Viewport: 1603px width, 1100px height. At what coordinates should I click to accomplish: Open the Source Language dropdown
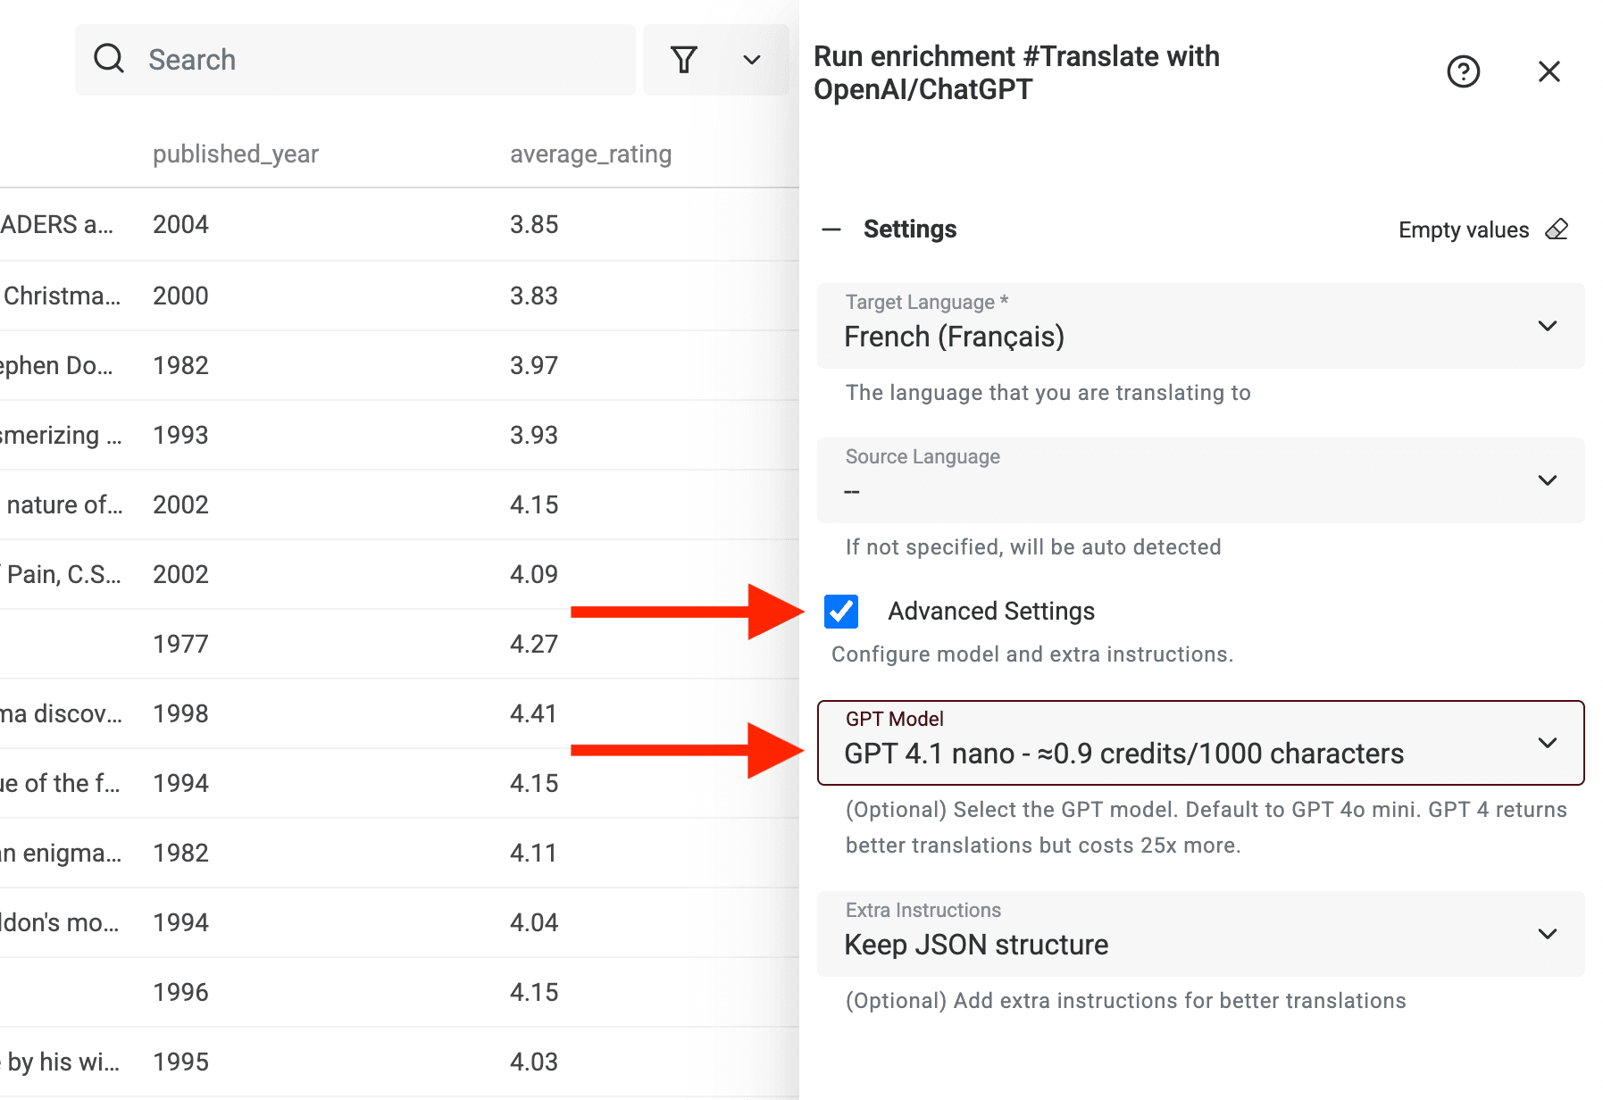tap(1548, 480)
